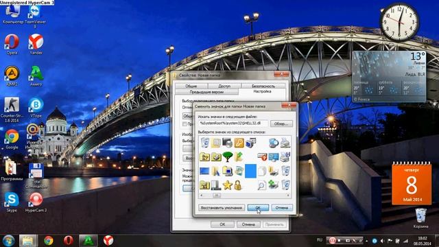This screenshot has width=439, height=247.
Task: Select the blank document page icon
Action: 261,171
